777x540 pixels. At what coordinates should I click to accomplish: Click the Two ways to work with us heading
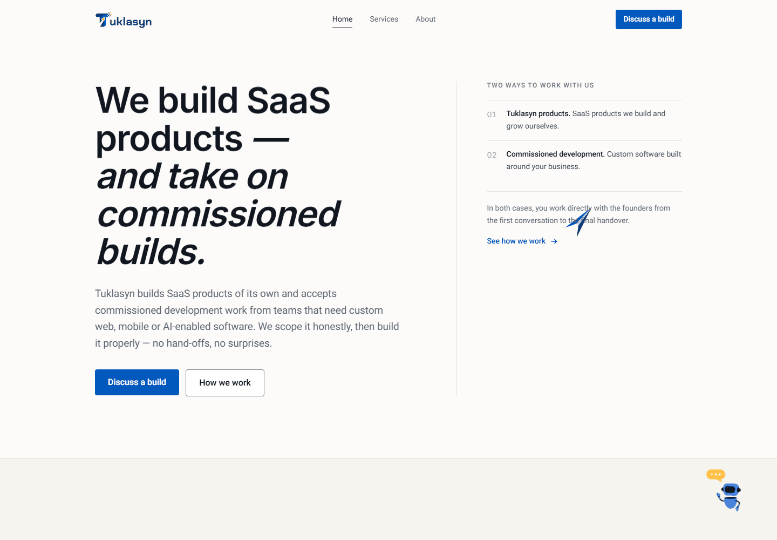click(x=540, y=85)
